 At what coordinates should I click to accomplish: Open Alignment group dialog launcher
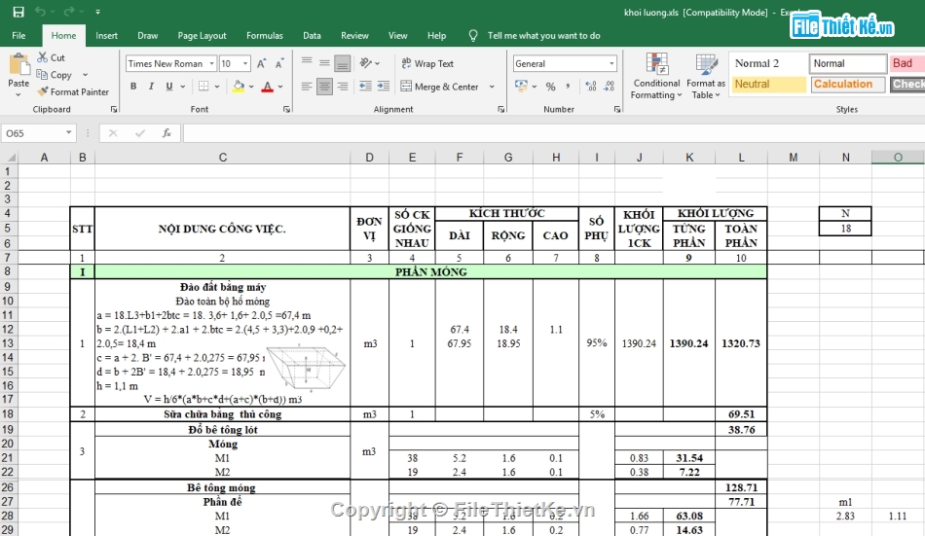tap(500, 109)
